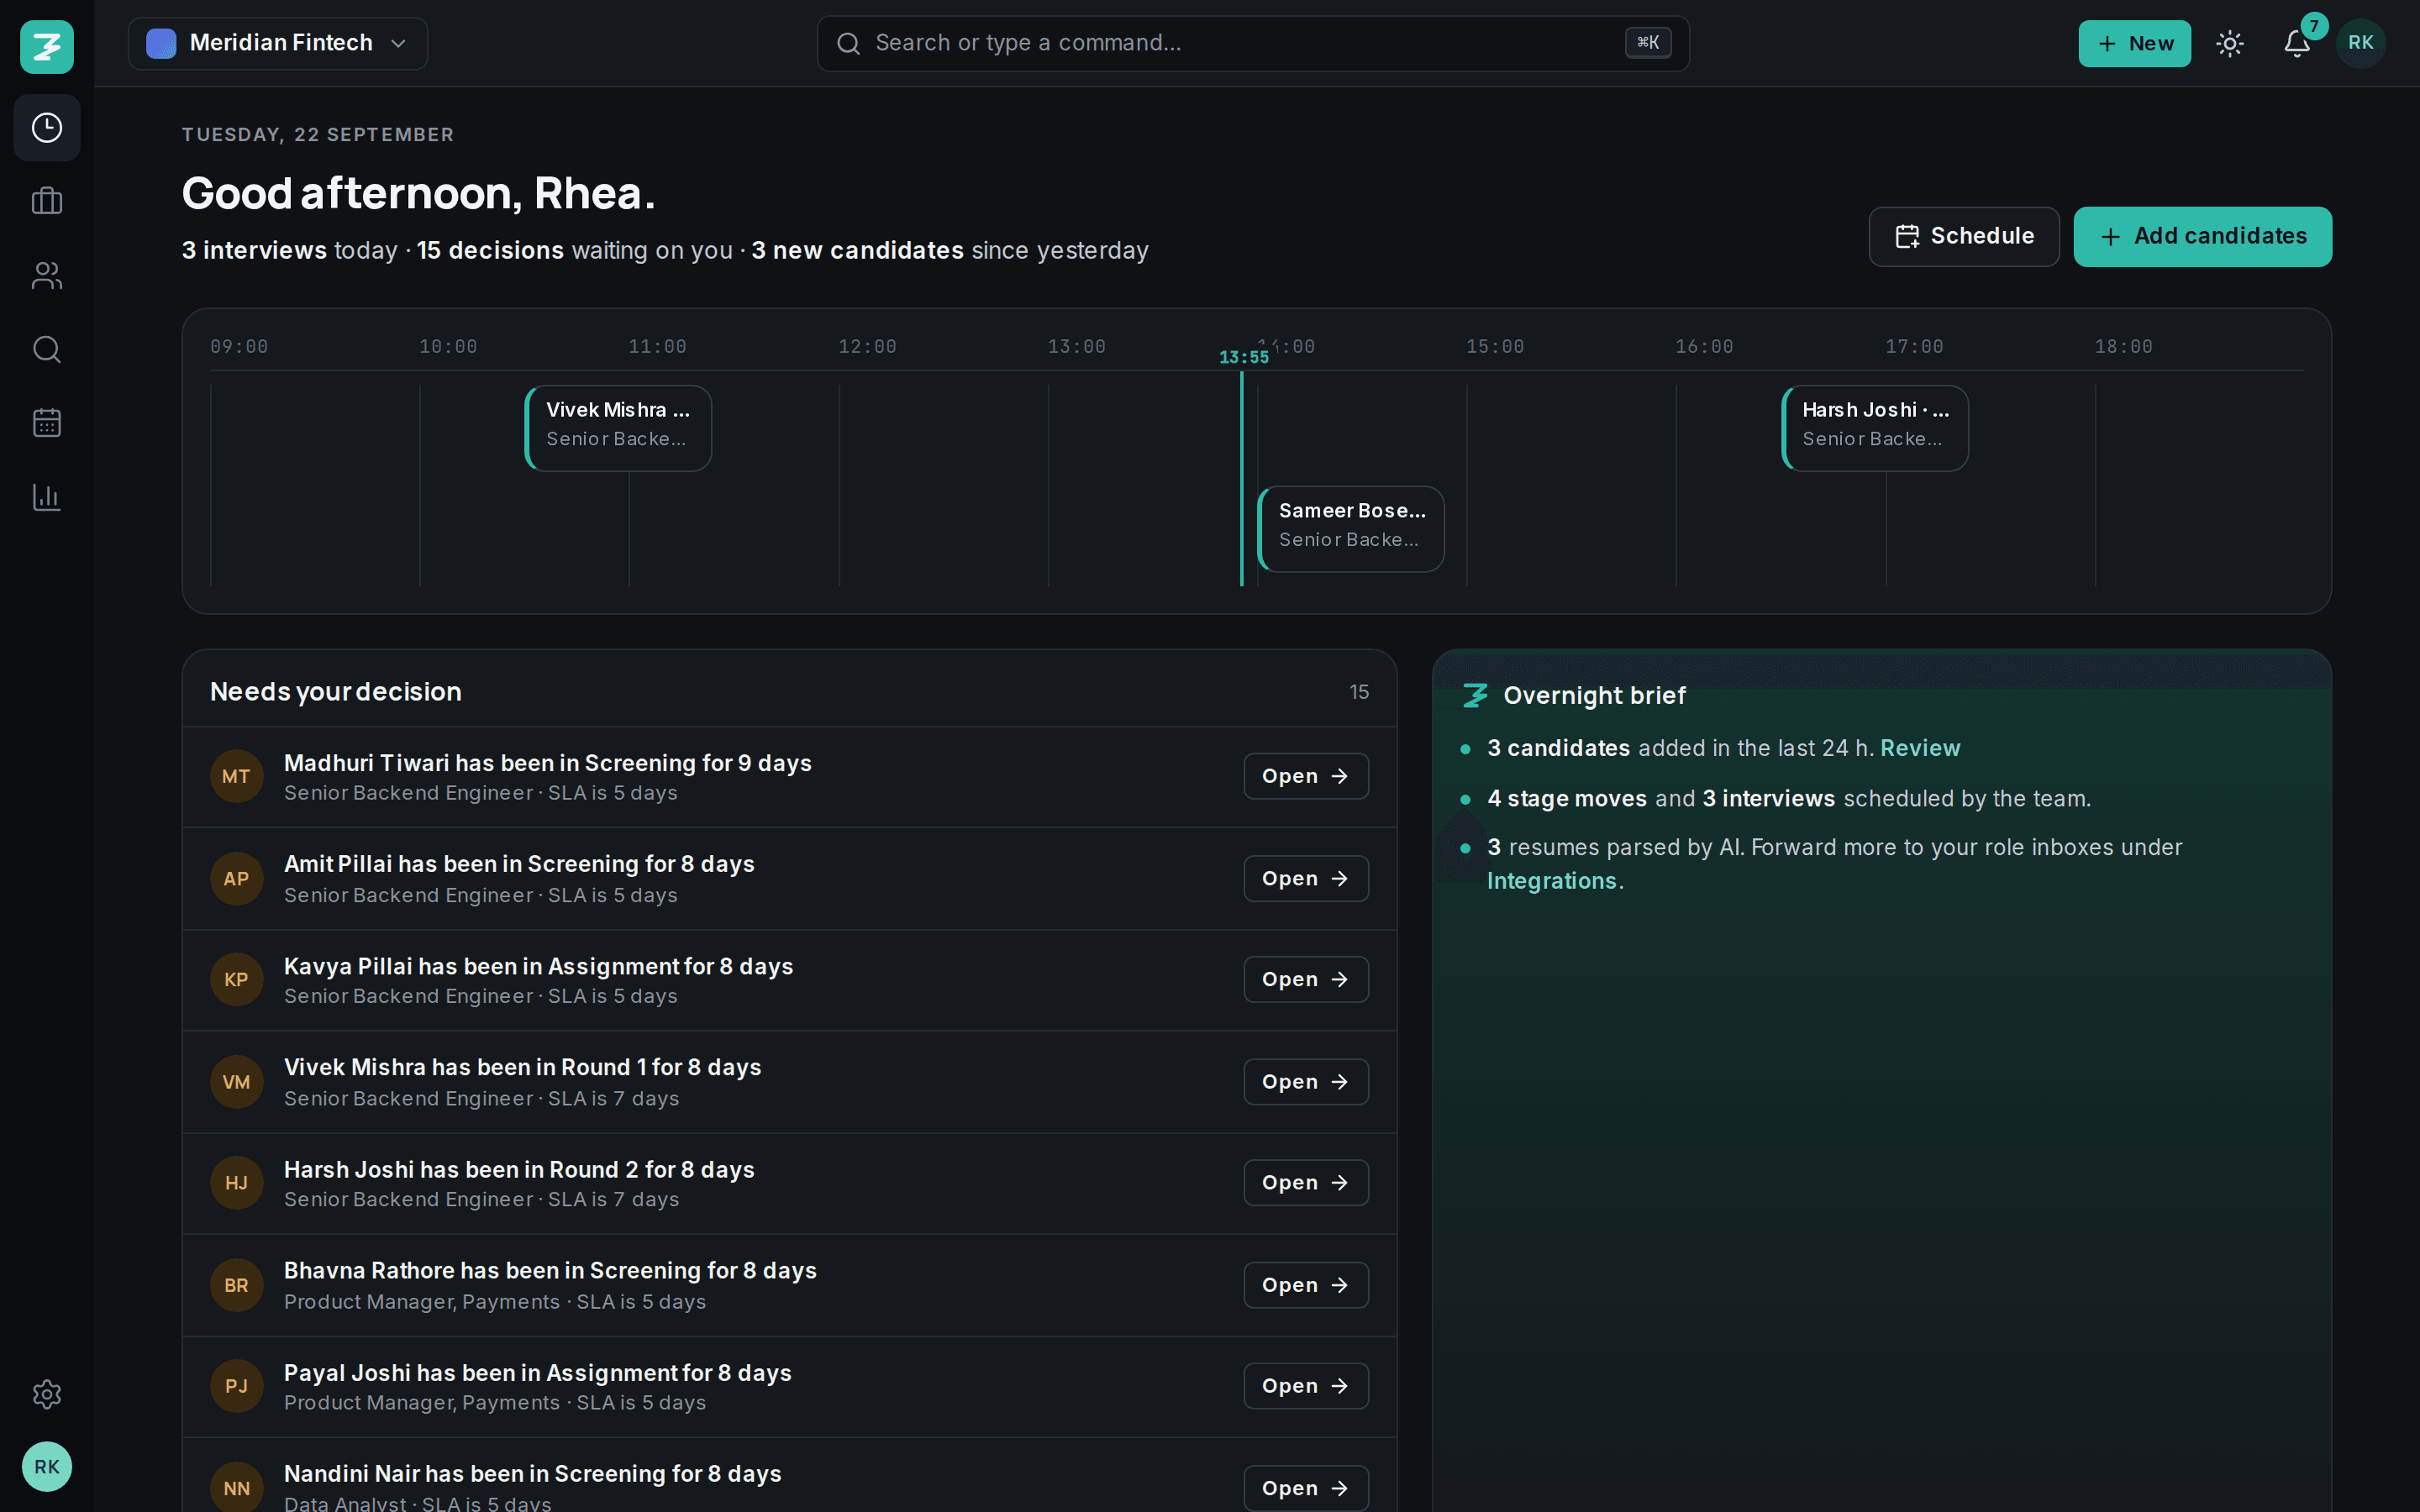Select Vivek Mishra interview card on timeline
2420x1512 pixels.
(x=618, y=428)
